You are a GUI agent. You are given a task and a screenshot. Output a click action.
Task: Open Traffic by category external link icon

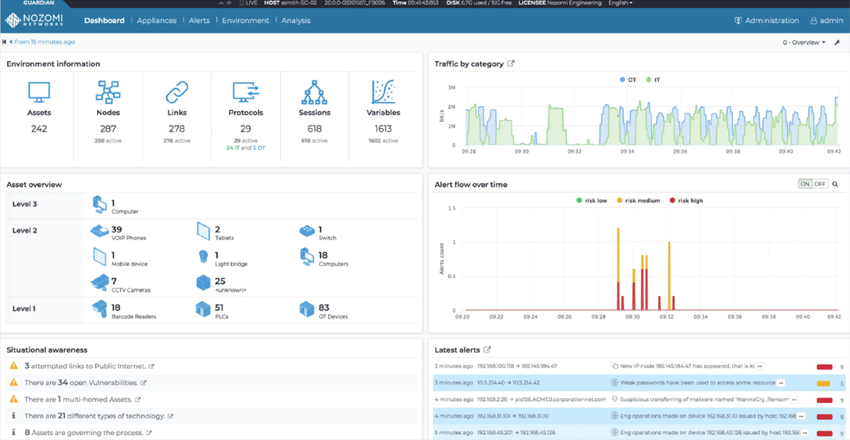511,64
